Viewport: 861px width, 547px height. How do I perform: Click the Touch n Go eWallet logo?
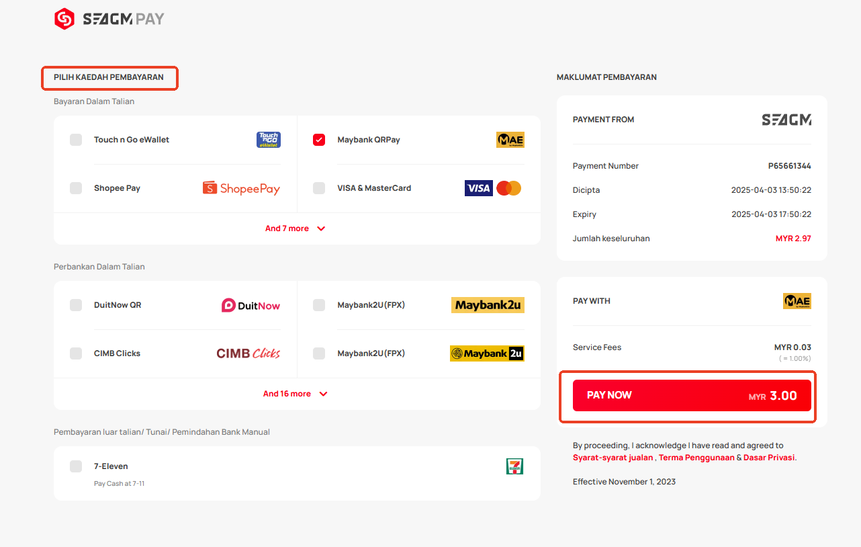pyautogui.click(x=269, y=140)
